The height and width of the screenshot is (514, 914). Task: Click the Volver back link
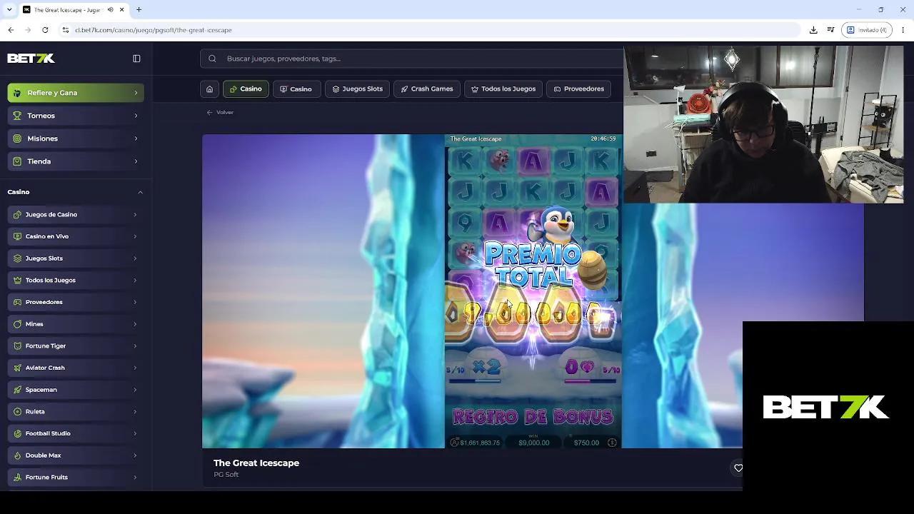pos(220,112)
